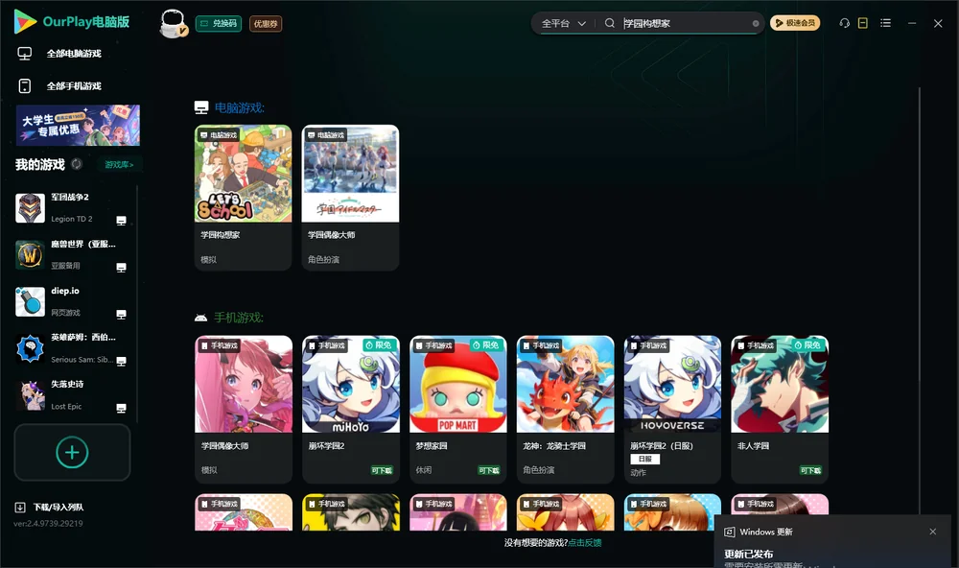Viewport: 959px width, 568px height.
Task: Click the 兑换码 redeem code button
Action: point(219,24)
